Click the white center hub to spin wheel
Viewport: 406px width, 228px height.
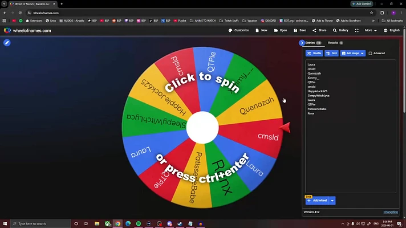(202, 127)
